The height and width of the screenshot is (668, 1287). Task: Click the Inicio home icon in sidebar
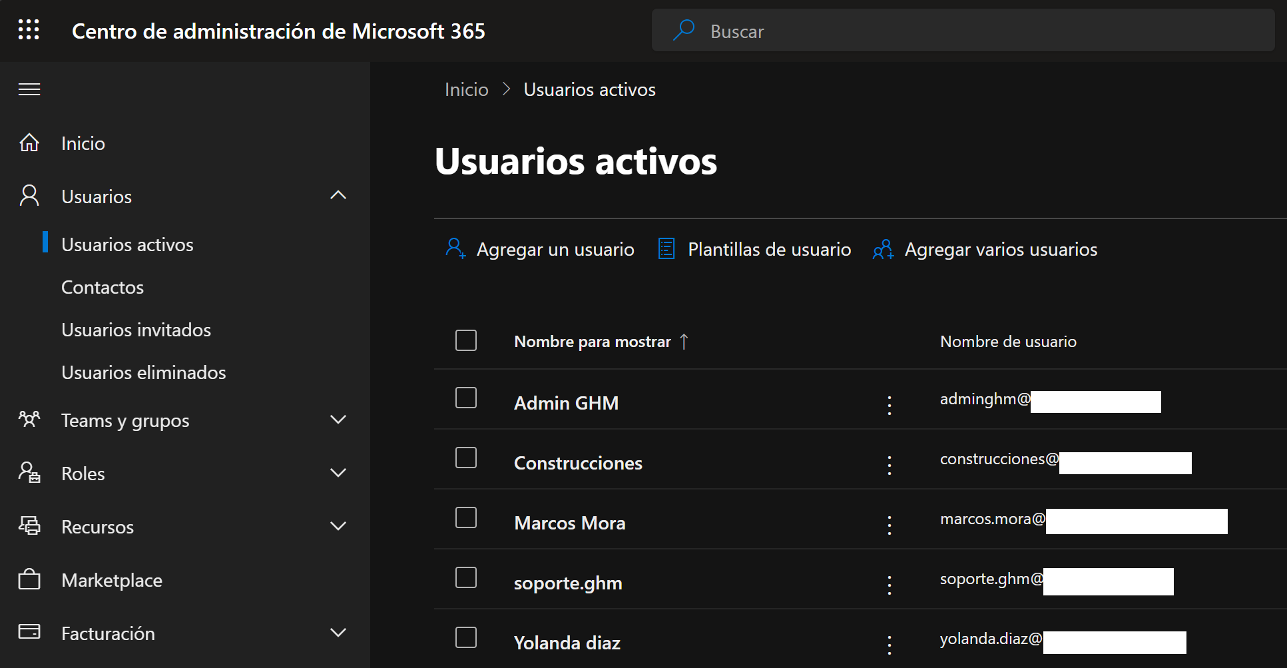[29, 143]
